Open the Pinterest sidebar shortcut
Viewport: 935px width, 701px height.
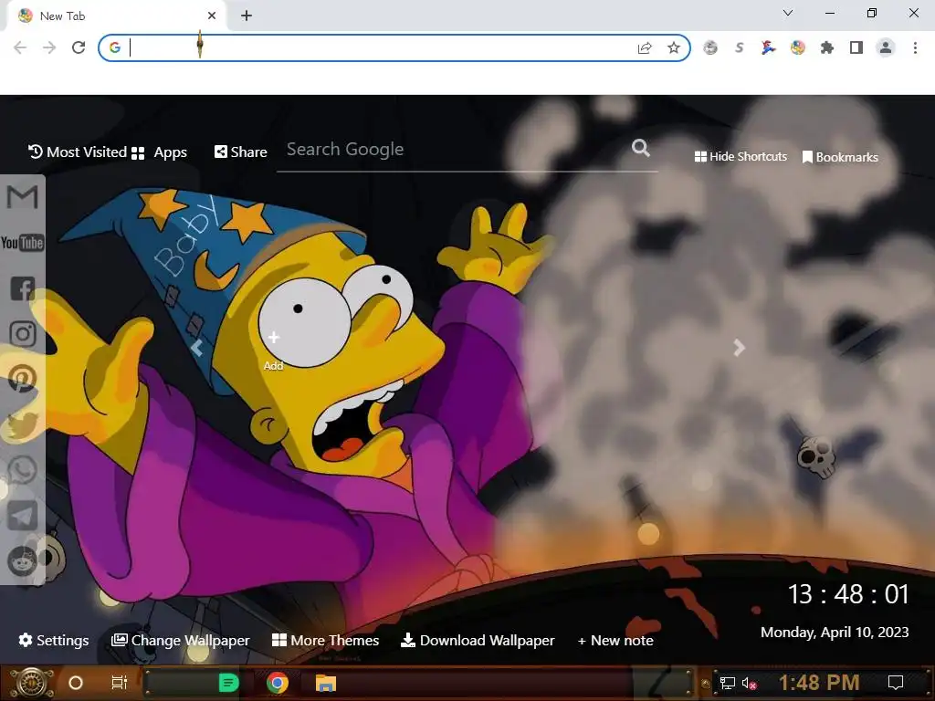pos(22,379)
